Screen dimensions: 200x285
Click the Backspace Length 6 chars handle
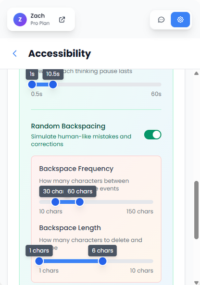click(102, 261)
